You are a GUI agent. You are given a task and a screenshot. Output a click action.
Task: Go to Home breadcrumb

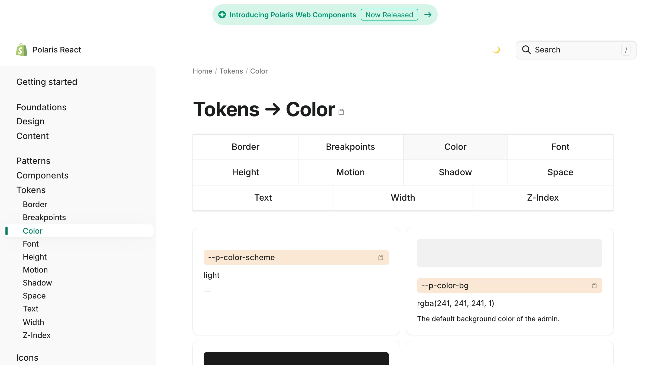(203, 71)
